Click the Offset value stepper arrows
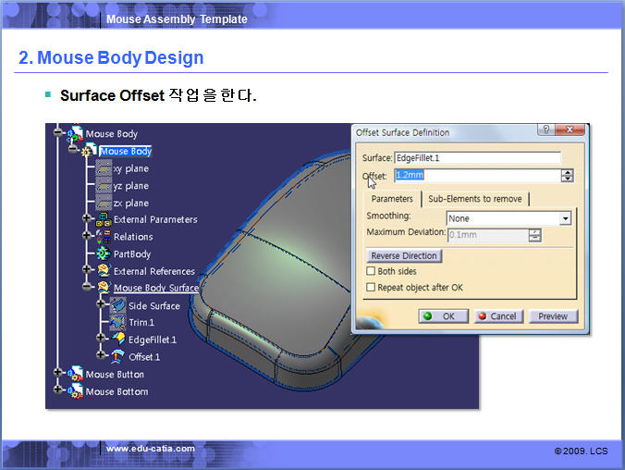The image size is (625, 470). pos(567,175)
